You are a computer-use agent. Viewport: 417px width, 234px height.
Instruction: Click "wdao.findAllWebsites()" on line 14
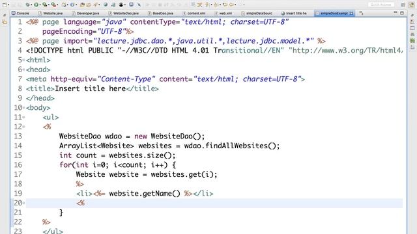point(230,146)
